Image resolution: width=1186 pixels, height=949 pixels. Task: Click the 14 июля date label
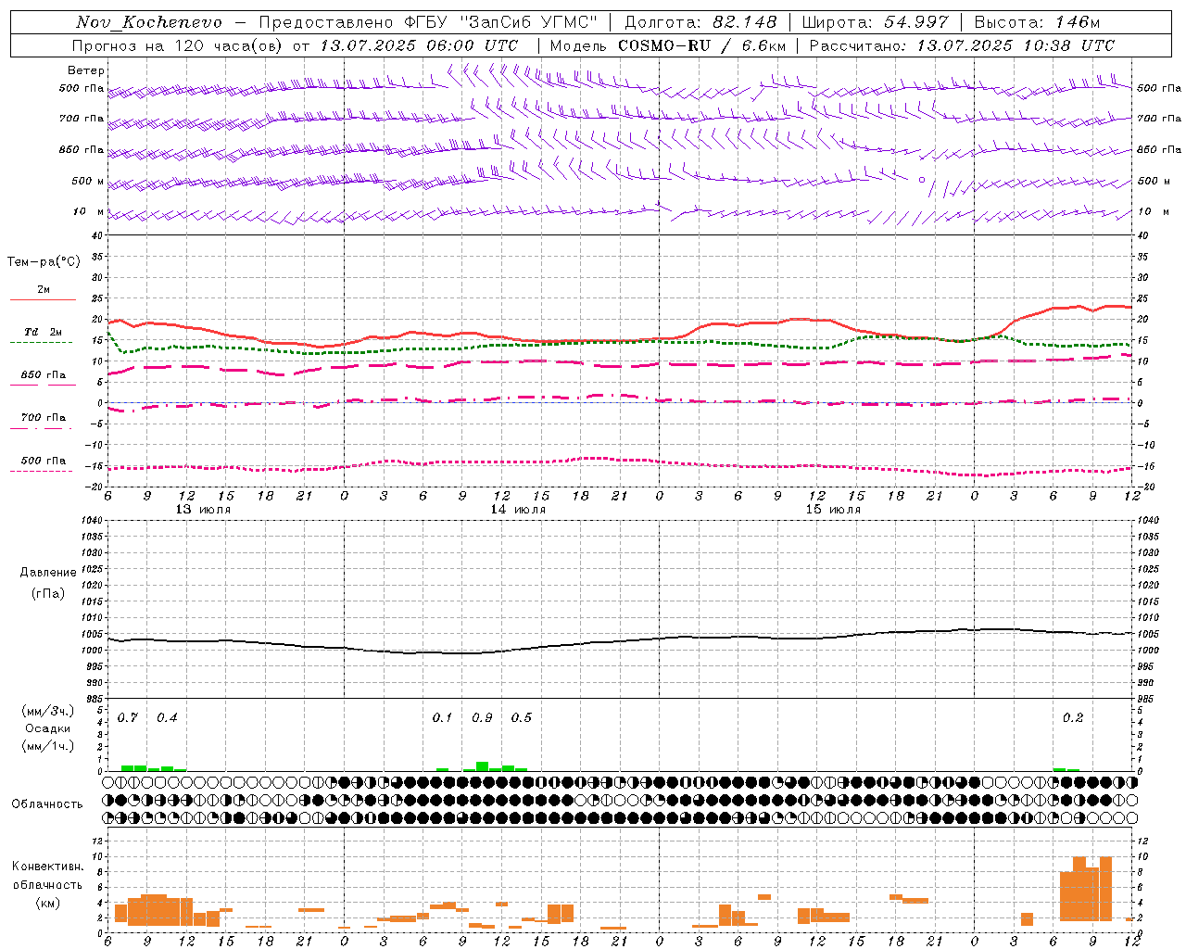[518, 510]
